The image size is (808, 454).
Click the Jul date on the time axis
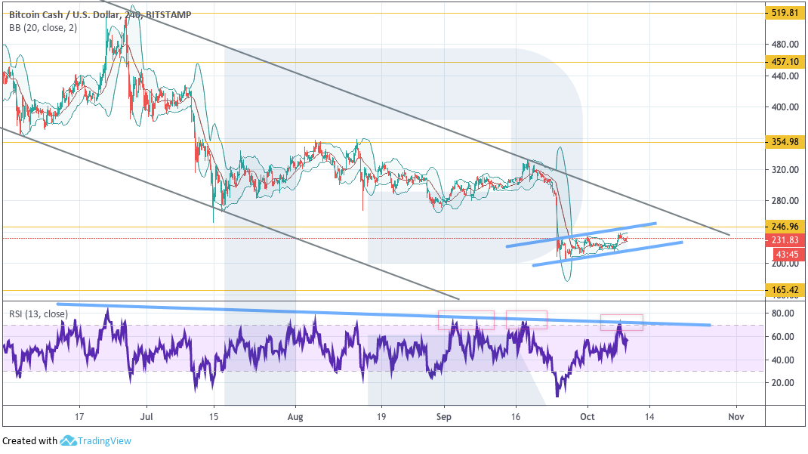coord(146,416)
